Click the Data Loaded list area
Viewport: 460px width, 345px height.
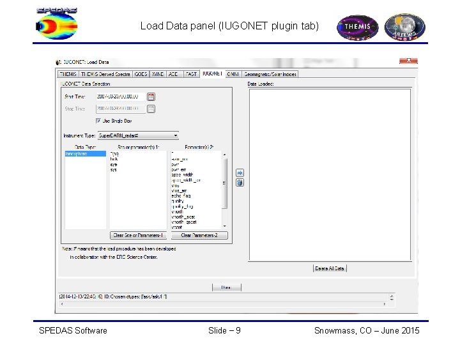tap(330, 175)
